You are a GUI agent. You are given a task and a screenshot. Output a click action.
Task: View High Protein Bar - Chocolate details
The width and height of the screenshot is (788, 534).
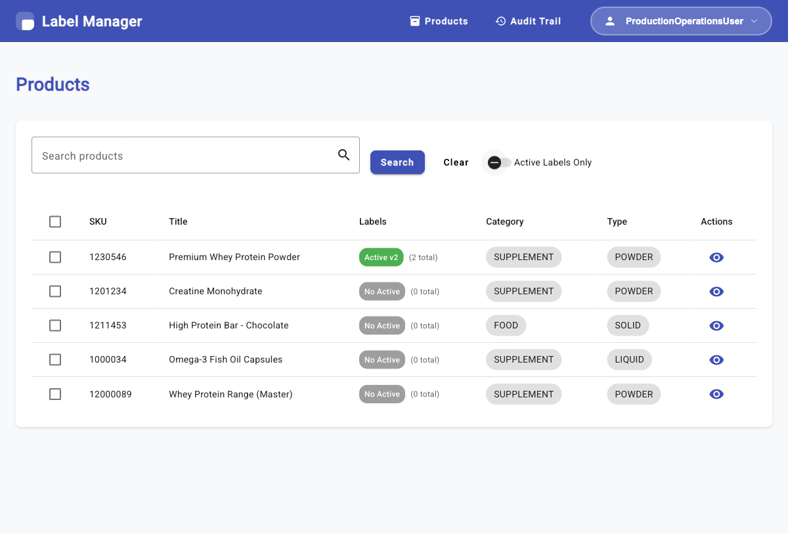[x=716, y=326]
